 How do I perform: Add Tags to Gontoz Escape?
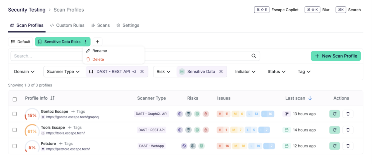point(78,112)
